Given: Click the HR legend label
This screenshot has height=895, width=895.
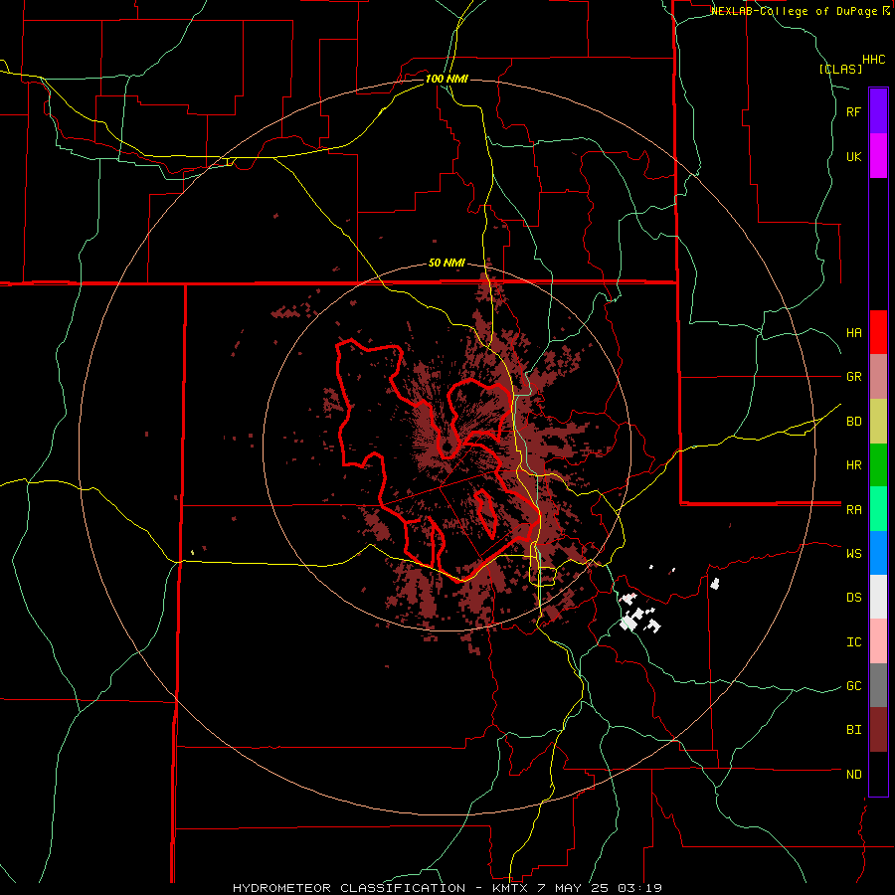Looking at the screenshot, I should [x=853, y=465].
